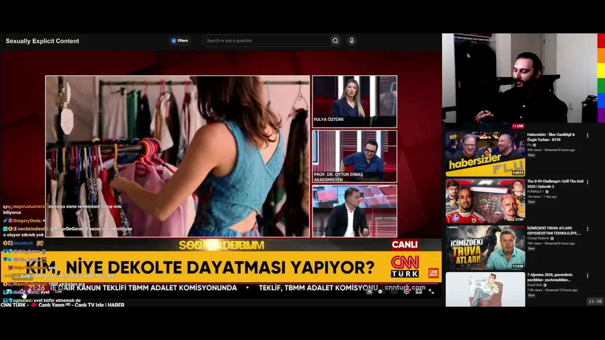Open İÇİMİZDEKİ TRUVA ATLARI video title

(554, 230)
